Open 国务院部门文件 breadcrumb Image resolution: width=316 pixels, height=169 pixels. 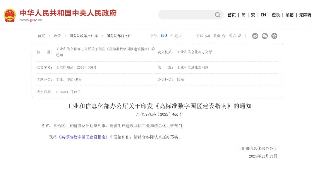click(119, 36)
